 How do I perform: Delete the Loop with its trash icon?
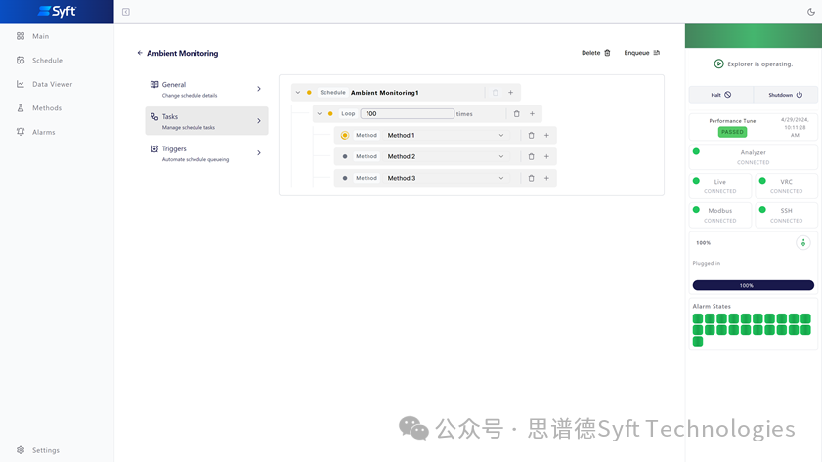click(516, 113)
